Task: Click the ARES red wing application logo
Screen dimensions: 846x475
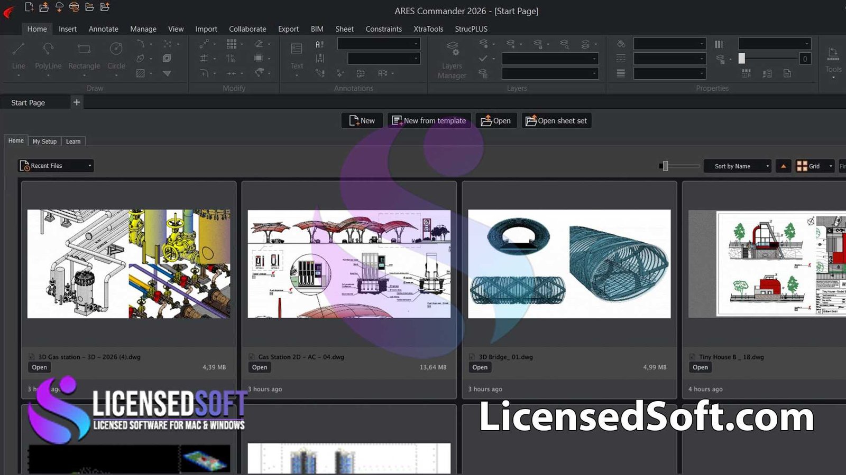Action: point(8,11)
